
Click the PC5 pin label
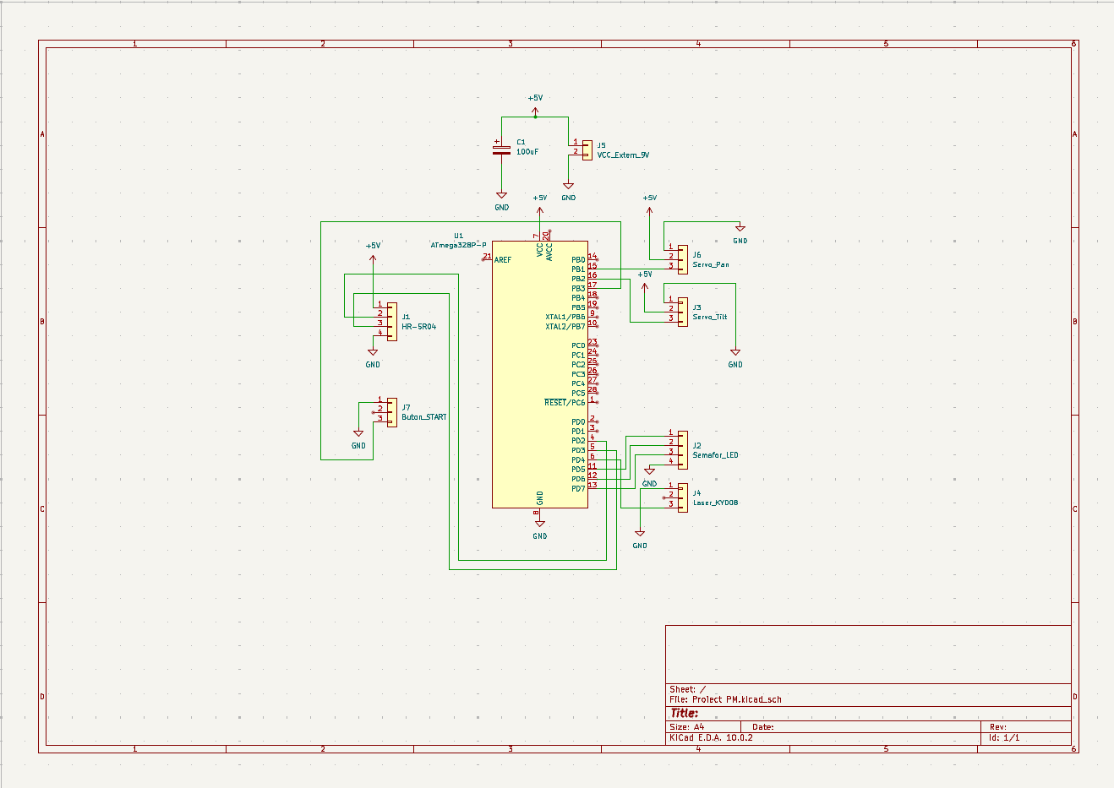click(578, 393)
